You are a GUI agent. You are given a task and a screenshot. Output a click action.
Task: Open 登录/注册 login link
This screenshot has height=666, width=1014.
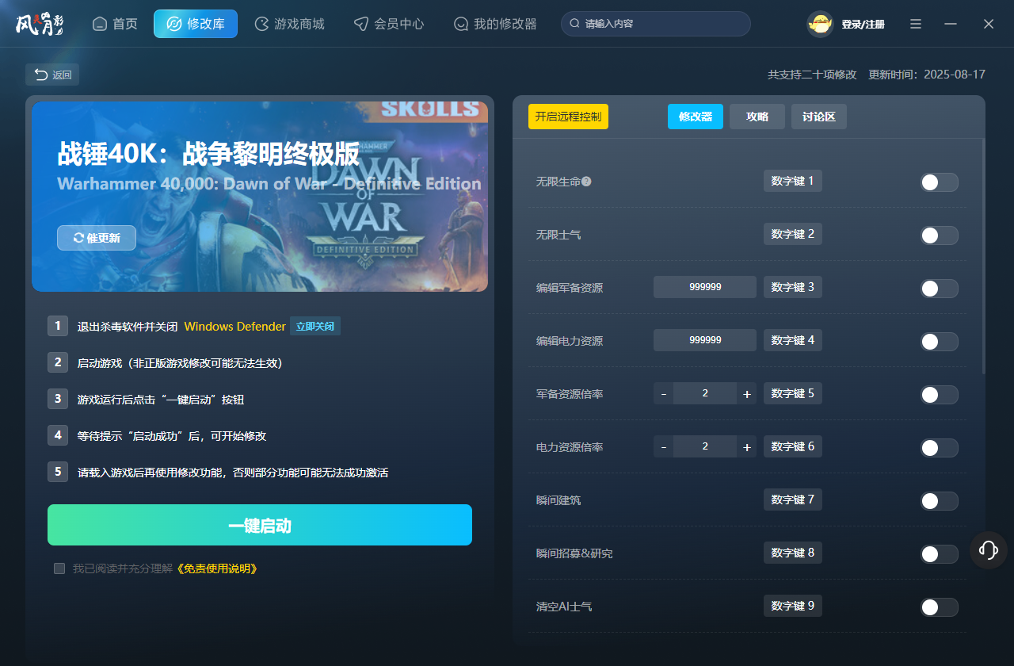(863, 25)
